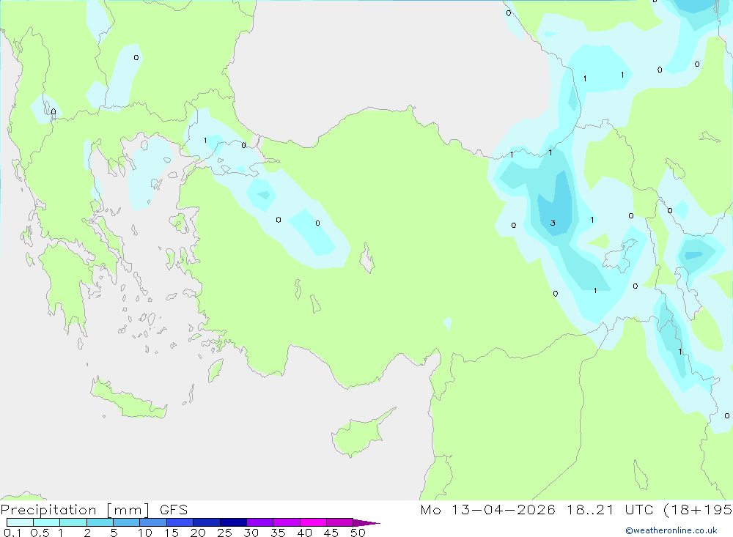Click the "10" legend scale label
The image size is (733, 537).
[145, 533]
